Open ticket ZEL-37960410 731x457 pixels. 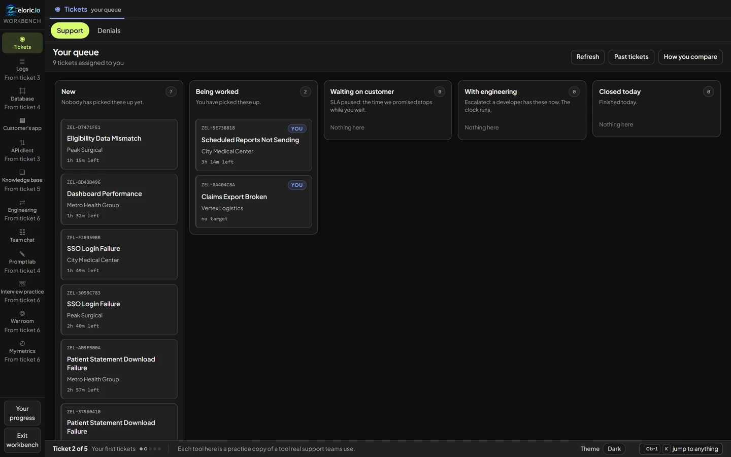(119, 422)
